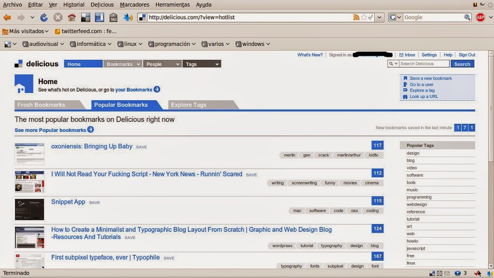This screenshot has height=278, width=494.
Task: Click the Delicious TAG toolbar icon
Action: 113,18
